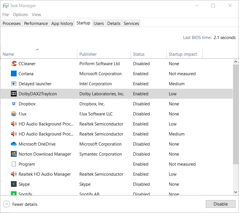
Task: Click the speaker icon with Low impact HD Audio
Action: click(x=14, y=124)
